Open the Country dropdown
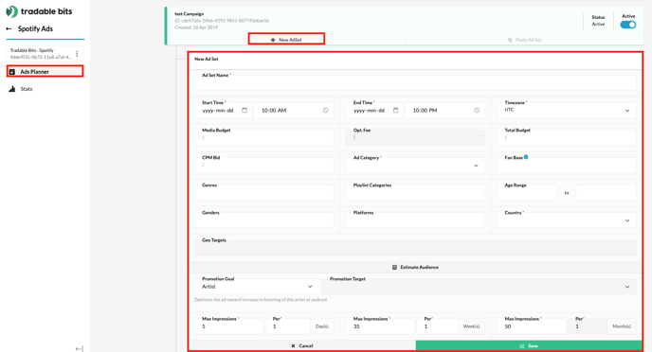Viewport: 652px width, 352px height. [x=567, y=220]
